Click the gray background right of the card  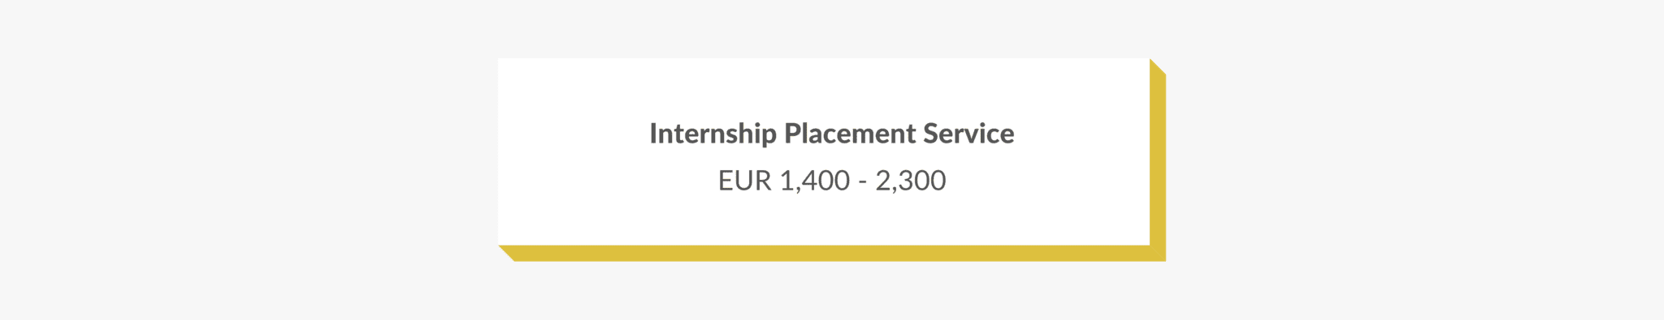[x=1415, y=160]
